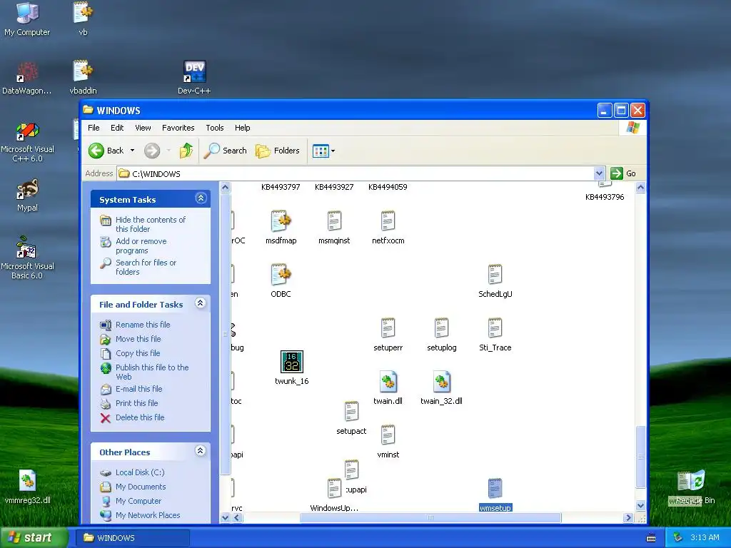The width and height of the screenshot is (731, 548).
Task: Open the Tools menu
Action: tap(215, 128)
